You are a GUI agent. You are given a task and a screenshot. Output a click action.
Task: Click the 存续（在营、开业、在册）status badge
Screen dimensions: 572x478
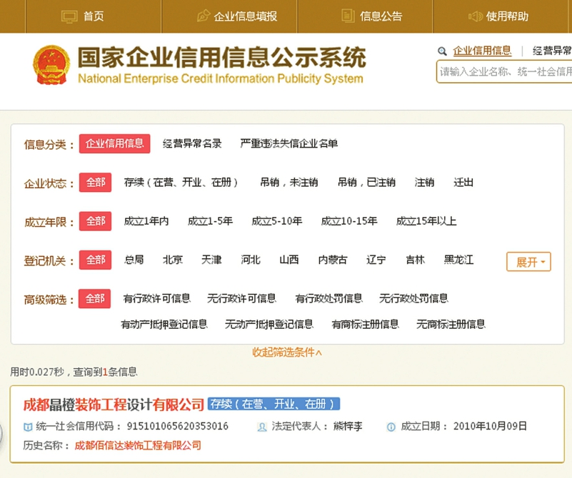pos(274,404)
